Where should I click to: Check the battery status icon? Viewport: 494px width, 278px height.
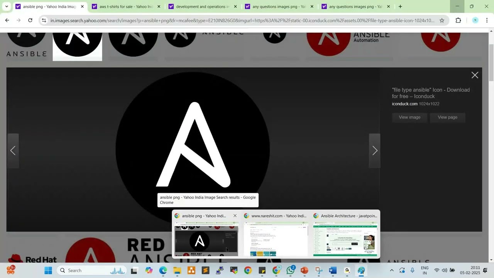(452, 271)
